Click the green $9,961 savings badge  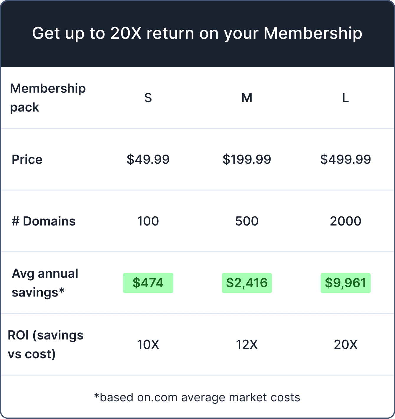pos(345,283)
